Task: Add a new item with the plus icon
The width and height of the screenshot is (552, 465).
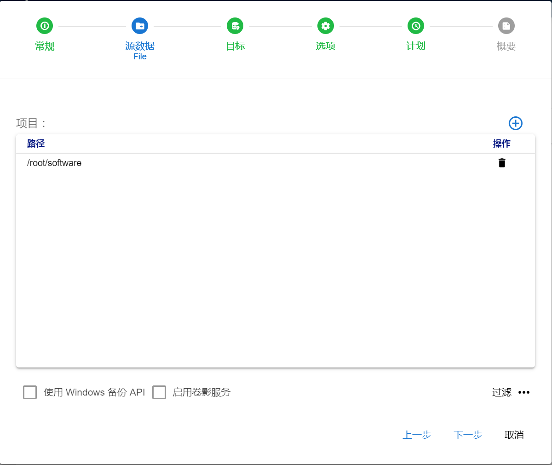Action: 515,123
